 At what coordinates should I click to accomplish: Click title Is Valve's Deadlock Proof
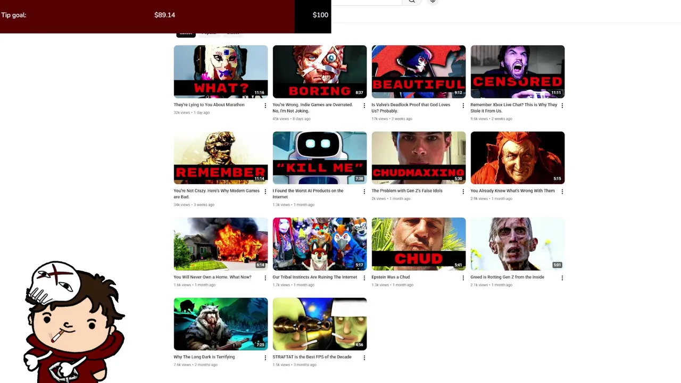click(x=411, y=108)
